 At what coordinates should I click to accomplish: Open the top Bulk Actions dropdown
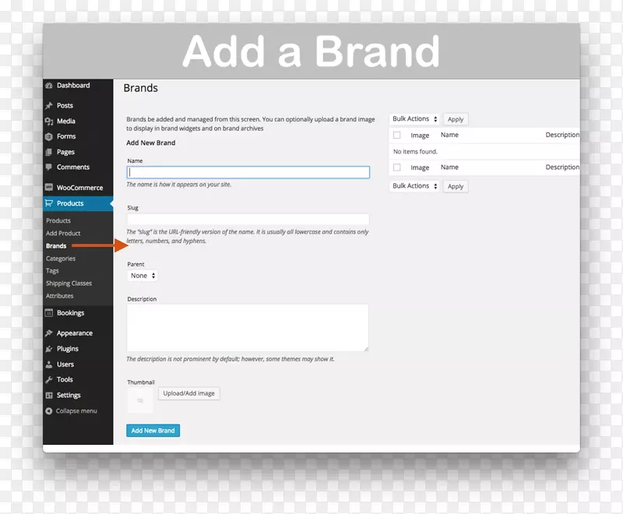click(414, 119)
